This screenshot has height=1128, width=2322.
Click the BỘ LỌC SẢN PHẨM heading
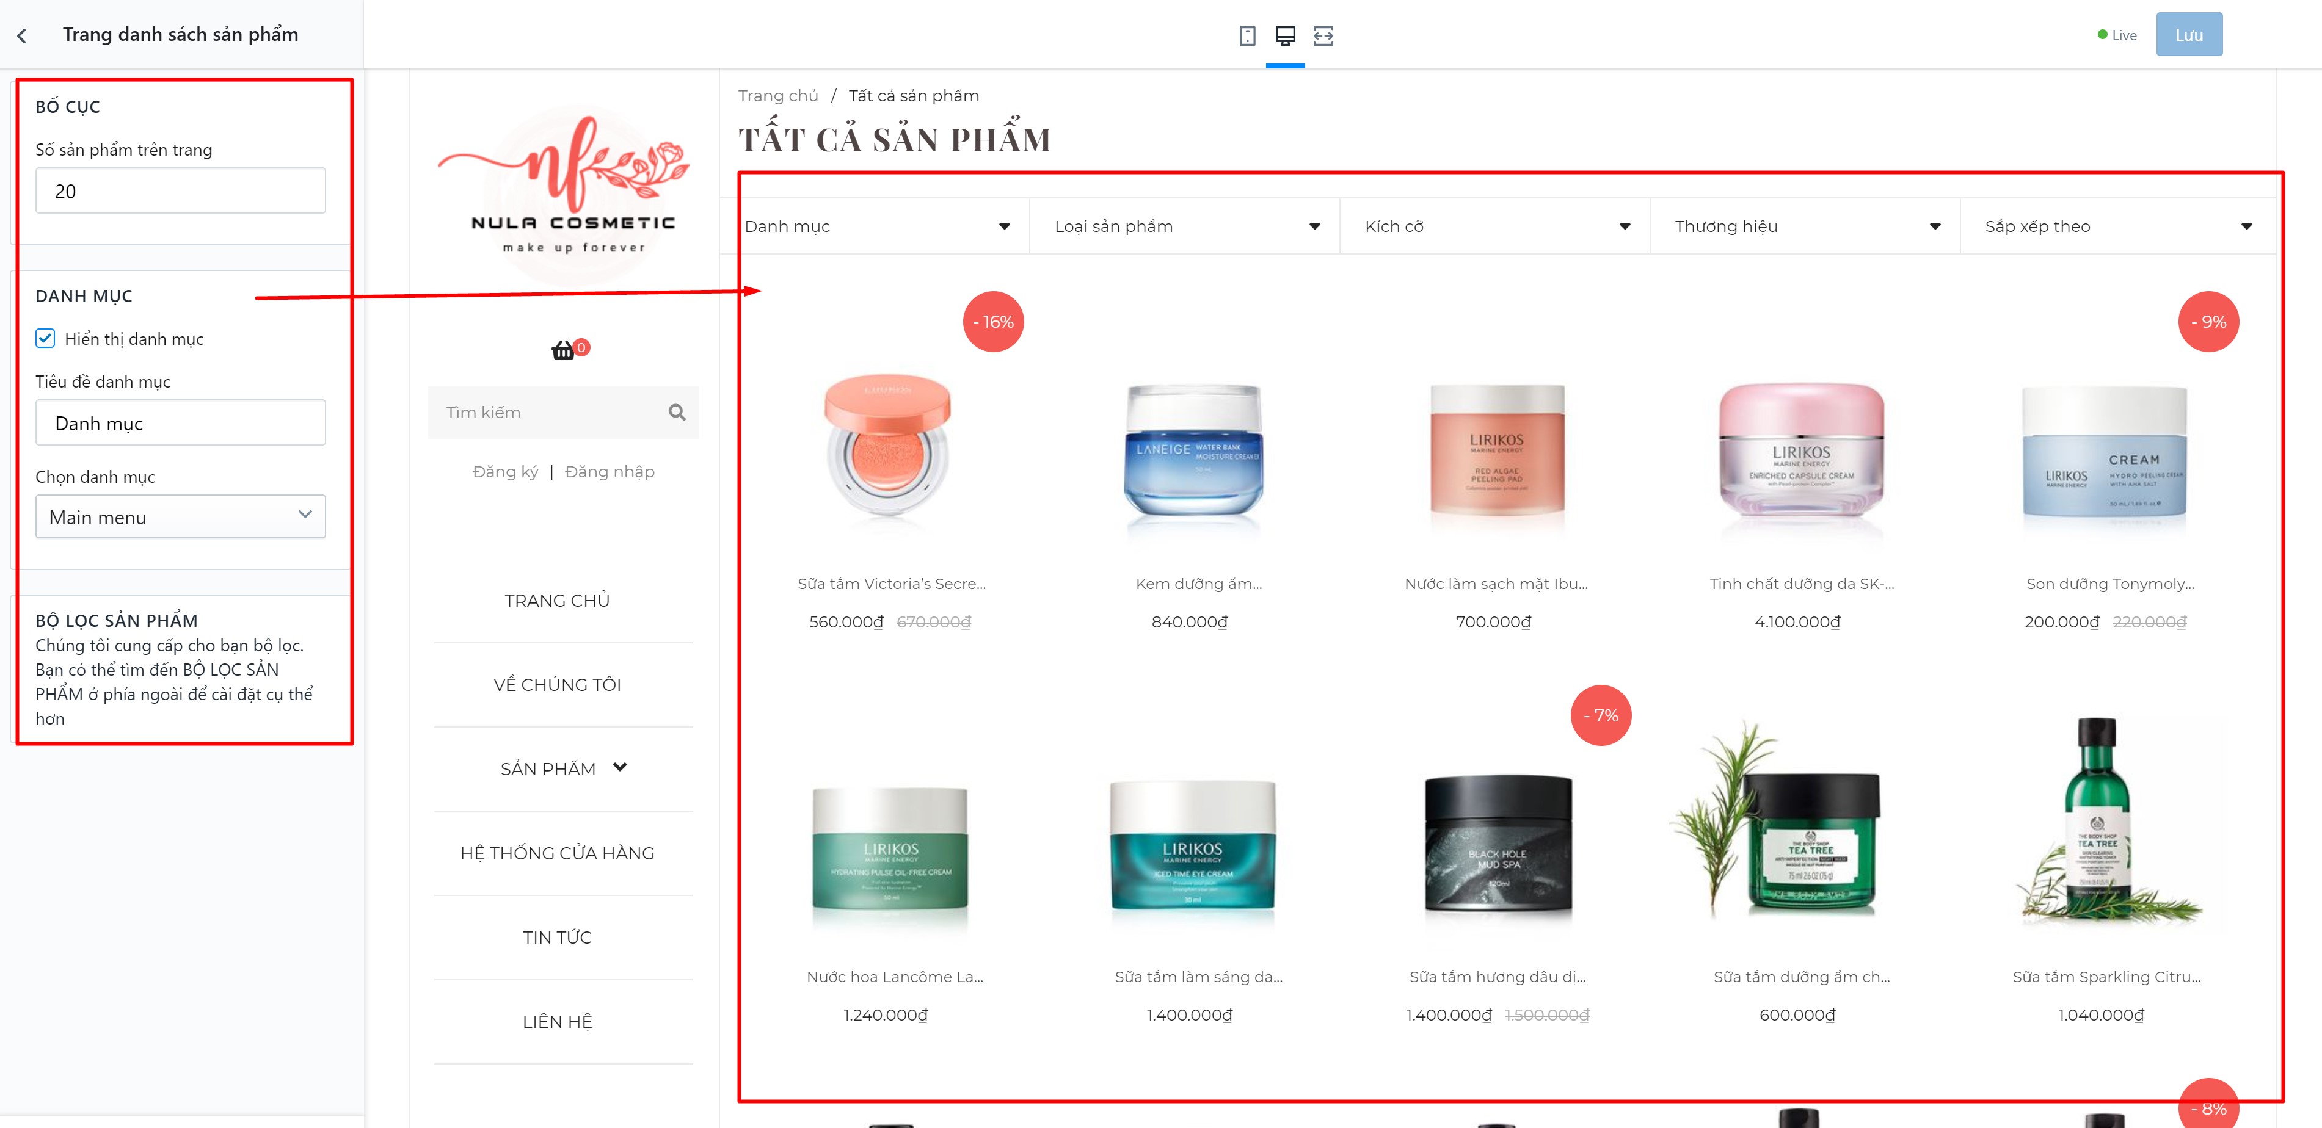coord(116,621)
